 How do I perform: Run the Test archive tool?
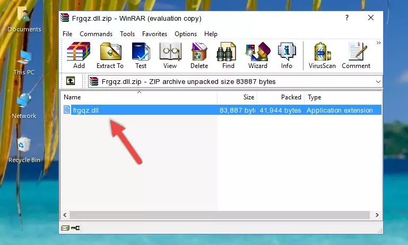click(x=141, y=55)
